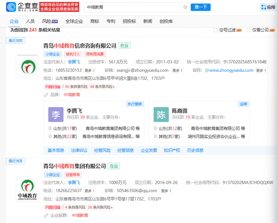Click the 被执行人 tag

pyautogui.click(x=73, y=54)
